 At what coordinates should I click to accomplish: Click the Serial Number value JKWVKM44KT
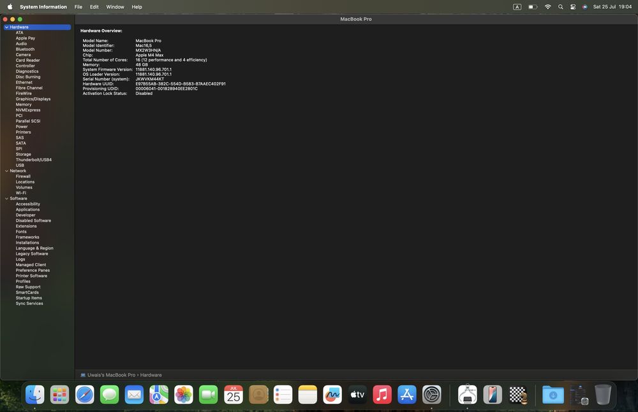[x=150, y=79]
